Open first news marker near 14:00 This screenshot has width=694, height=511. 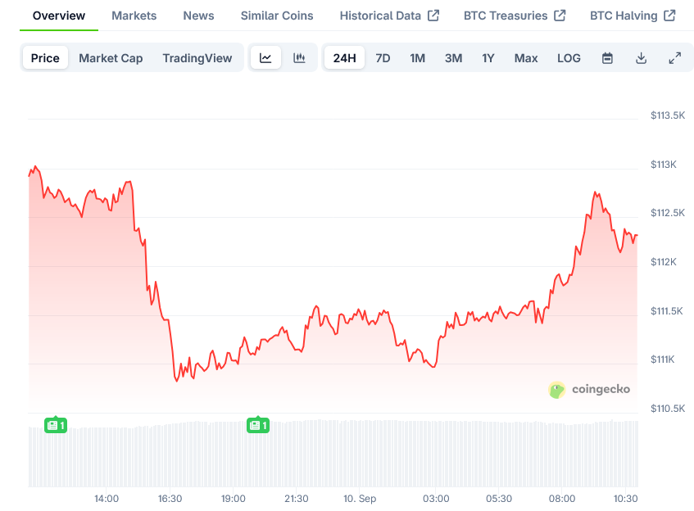(x=56, y=425)
